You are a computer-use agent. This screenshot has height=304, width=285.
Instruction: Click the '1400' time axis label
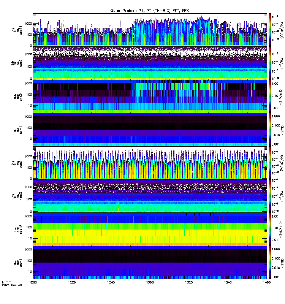pos(267,282)
